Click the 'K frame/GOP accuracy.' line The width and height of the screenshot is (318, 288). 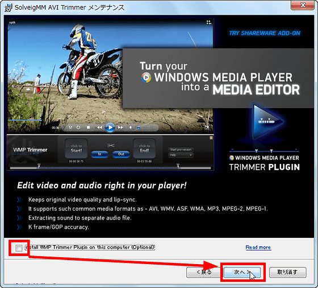click(58, 227)
